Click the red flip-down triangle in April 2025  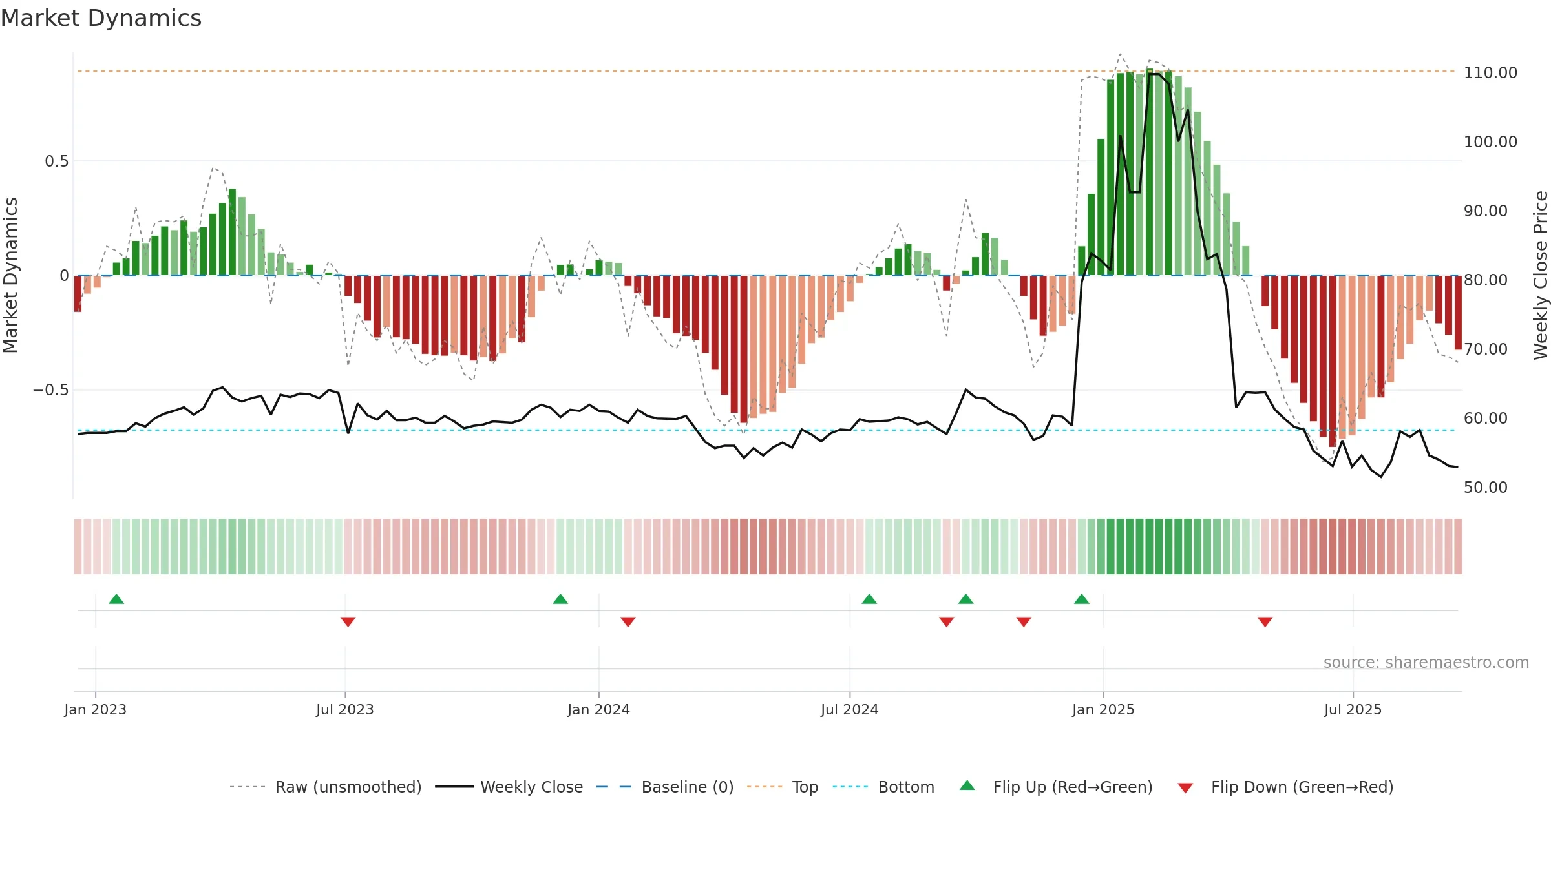(x=1265, y=621)
